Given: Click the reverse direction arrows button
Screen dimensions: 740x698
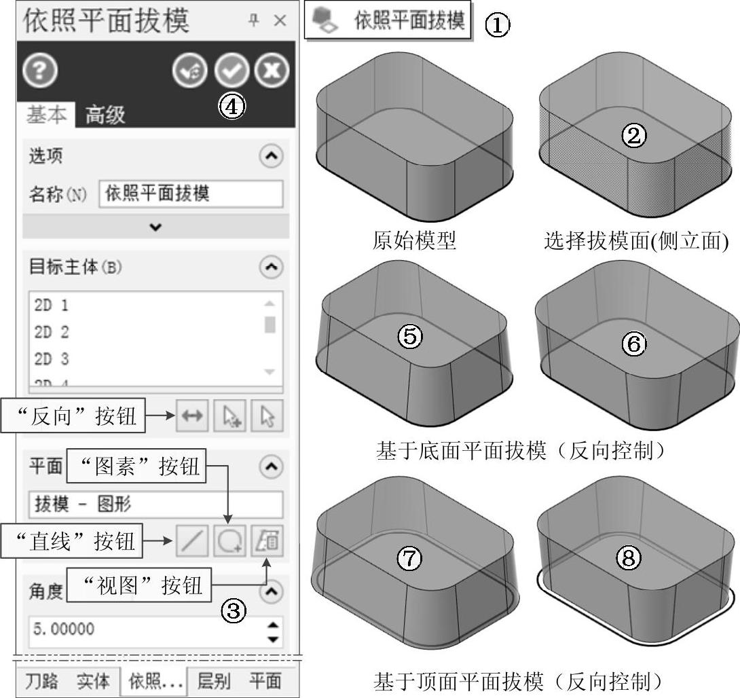Looking at the screenshot, I should tap(192, 416).
